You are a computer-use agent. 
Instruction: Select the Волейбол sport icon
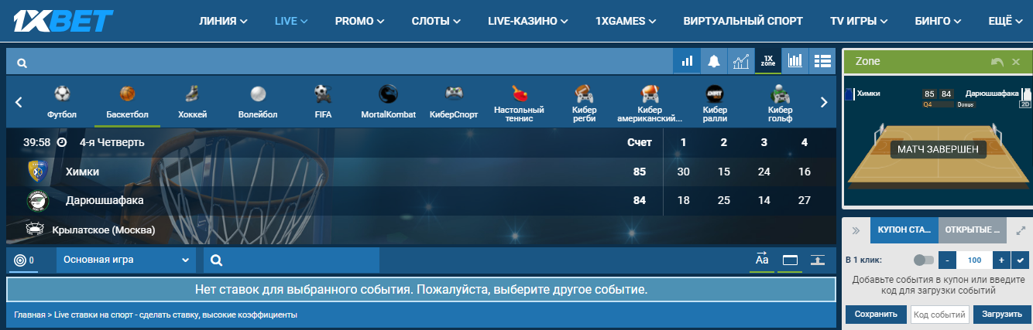(x=258, y=94)
